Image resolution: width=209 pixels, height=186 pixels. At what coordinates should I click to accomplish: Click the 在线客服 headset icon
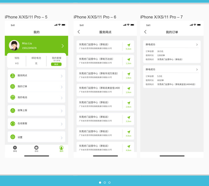[x=12, y=123]
